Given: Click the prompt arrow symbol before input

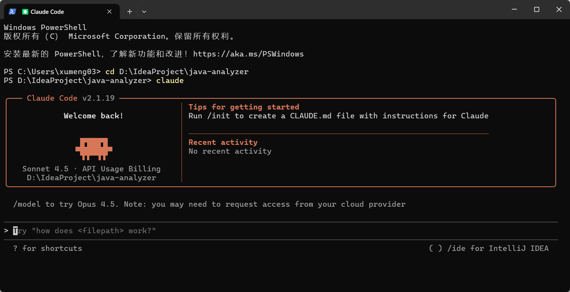Looking at the screenshot, I should (x=6, y=231).
